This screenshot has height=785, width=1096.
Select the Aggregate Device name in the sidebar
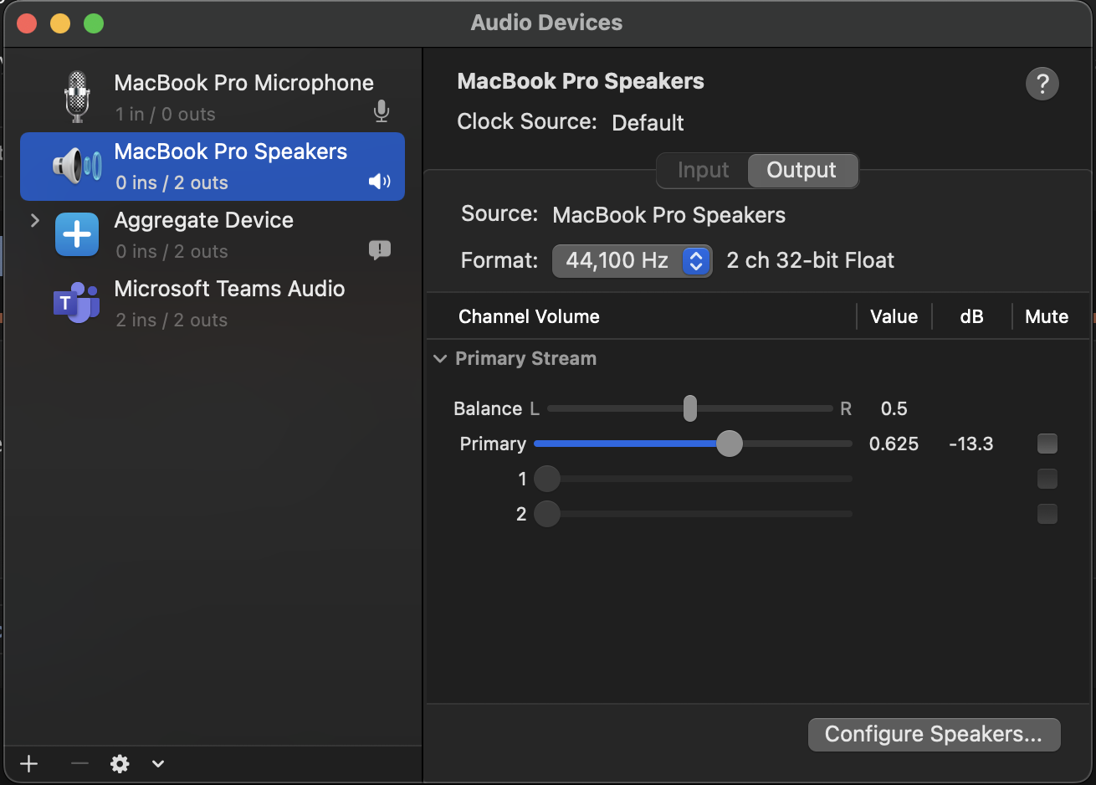(203, 220)
